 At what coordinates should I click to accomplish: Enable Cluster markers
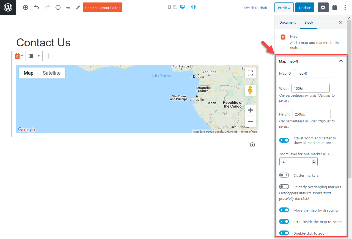click(x=284, y=175)
